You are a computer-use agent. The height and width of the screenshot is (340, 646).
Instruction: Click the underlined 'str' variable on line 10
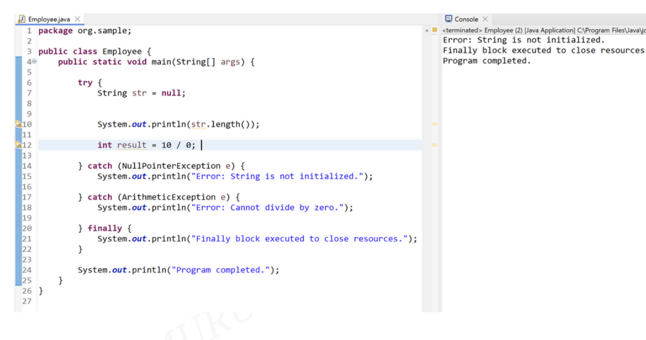click(198, 125)
